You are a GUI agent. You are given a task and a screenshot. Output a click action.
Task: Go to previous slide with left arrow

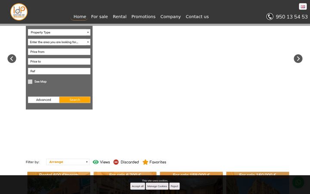(12, 59)
